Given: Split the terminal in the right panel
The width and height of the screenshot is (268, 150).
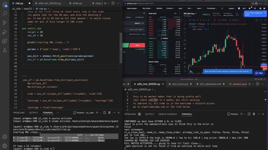Looking at the screenshot, I should click(x=249, y=114).
